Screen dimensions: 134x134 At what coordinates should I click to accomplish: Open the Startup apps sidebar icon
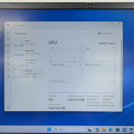click(8, 58)
